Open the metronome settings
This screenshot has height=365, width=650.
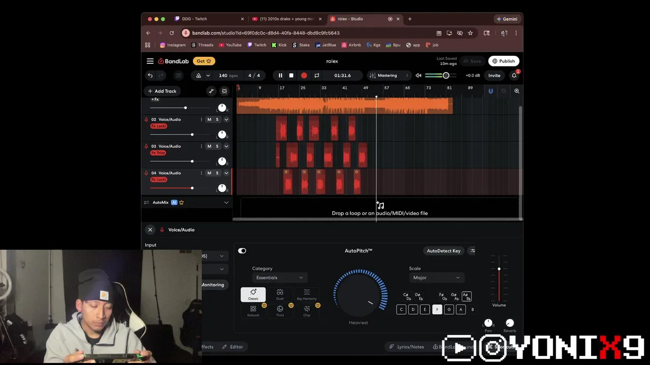click(199, 76)
